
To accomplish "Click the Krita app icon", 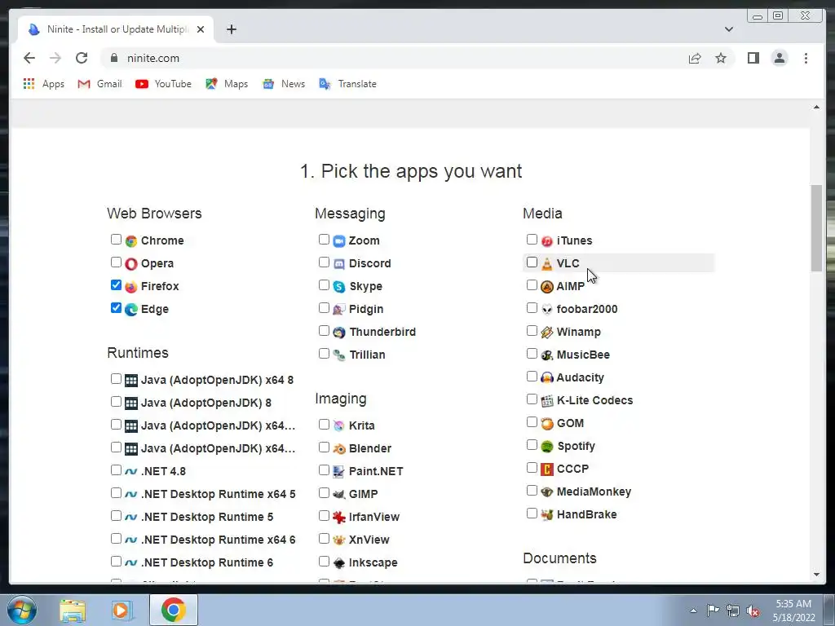I will click(x=339, y=426).
